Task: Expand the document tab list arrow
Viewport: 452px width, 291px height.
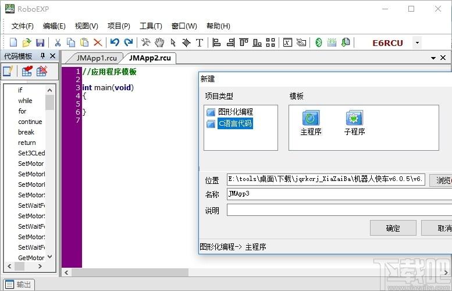Action: [433, 58]
